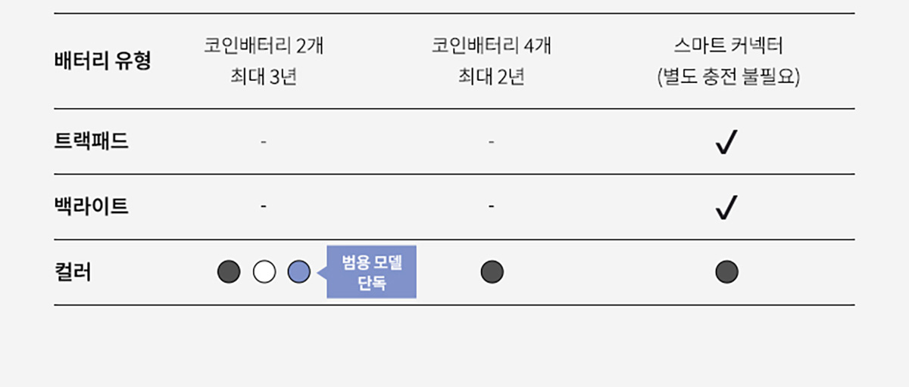Select the dark gray swatch in the 스마트 커넥터 column
This screenshot has height=387, width=909.
[727, 271]
